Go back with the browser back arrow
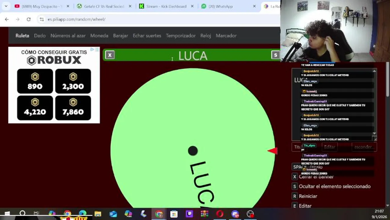390x220 pixels. (7, 19)
